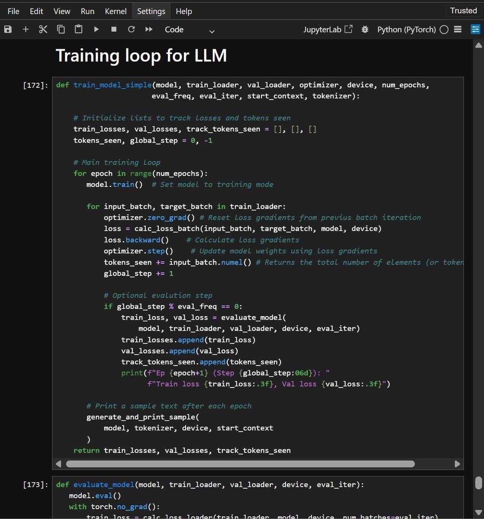Click the '# Main training loop' comment
The height and width of the screenshot is (519, 484).
pos(117,163)
